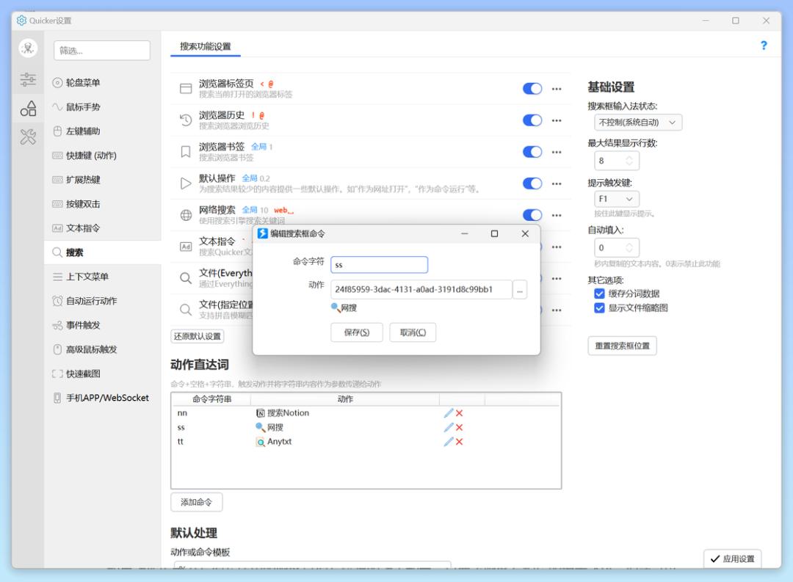Click the text command Ad icon in list

click(186, 247)
